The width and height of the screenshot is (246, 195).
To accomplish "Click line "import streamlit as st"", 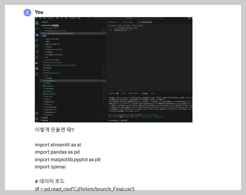I will point(58,145).
